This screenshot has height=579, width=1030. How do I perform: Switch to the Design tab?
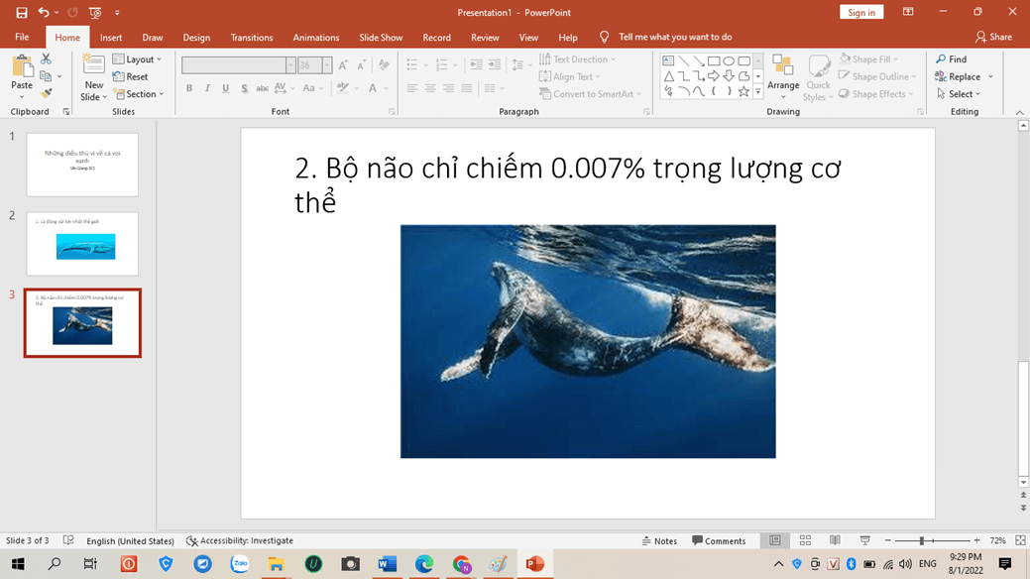(x=196, y=38)
